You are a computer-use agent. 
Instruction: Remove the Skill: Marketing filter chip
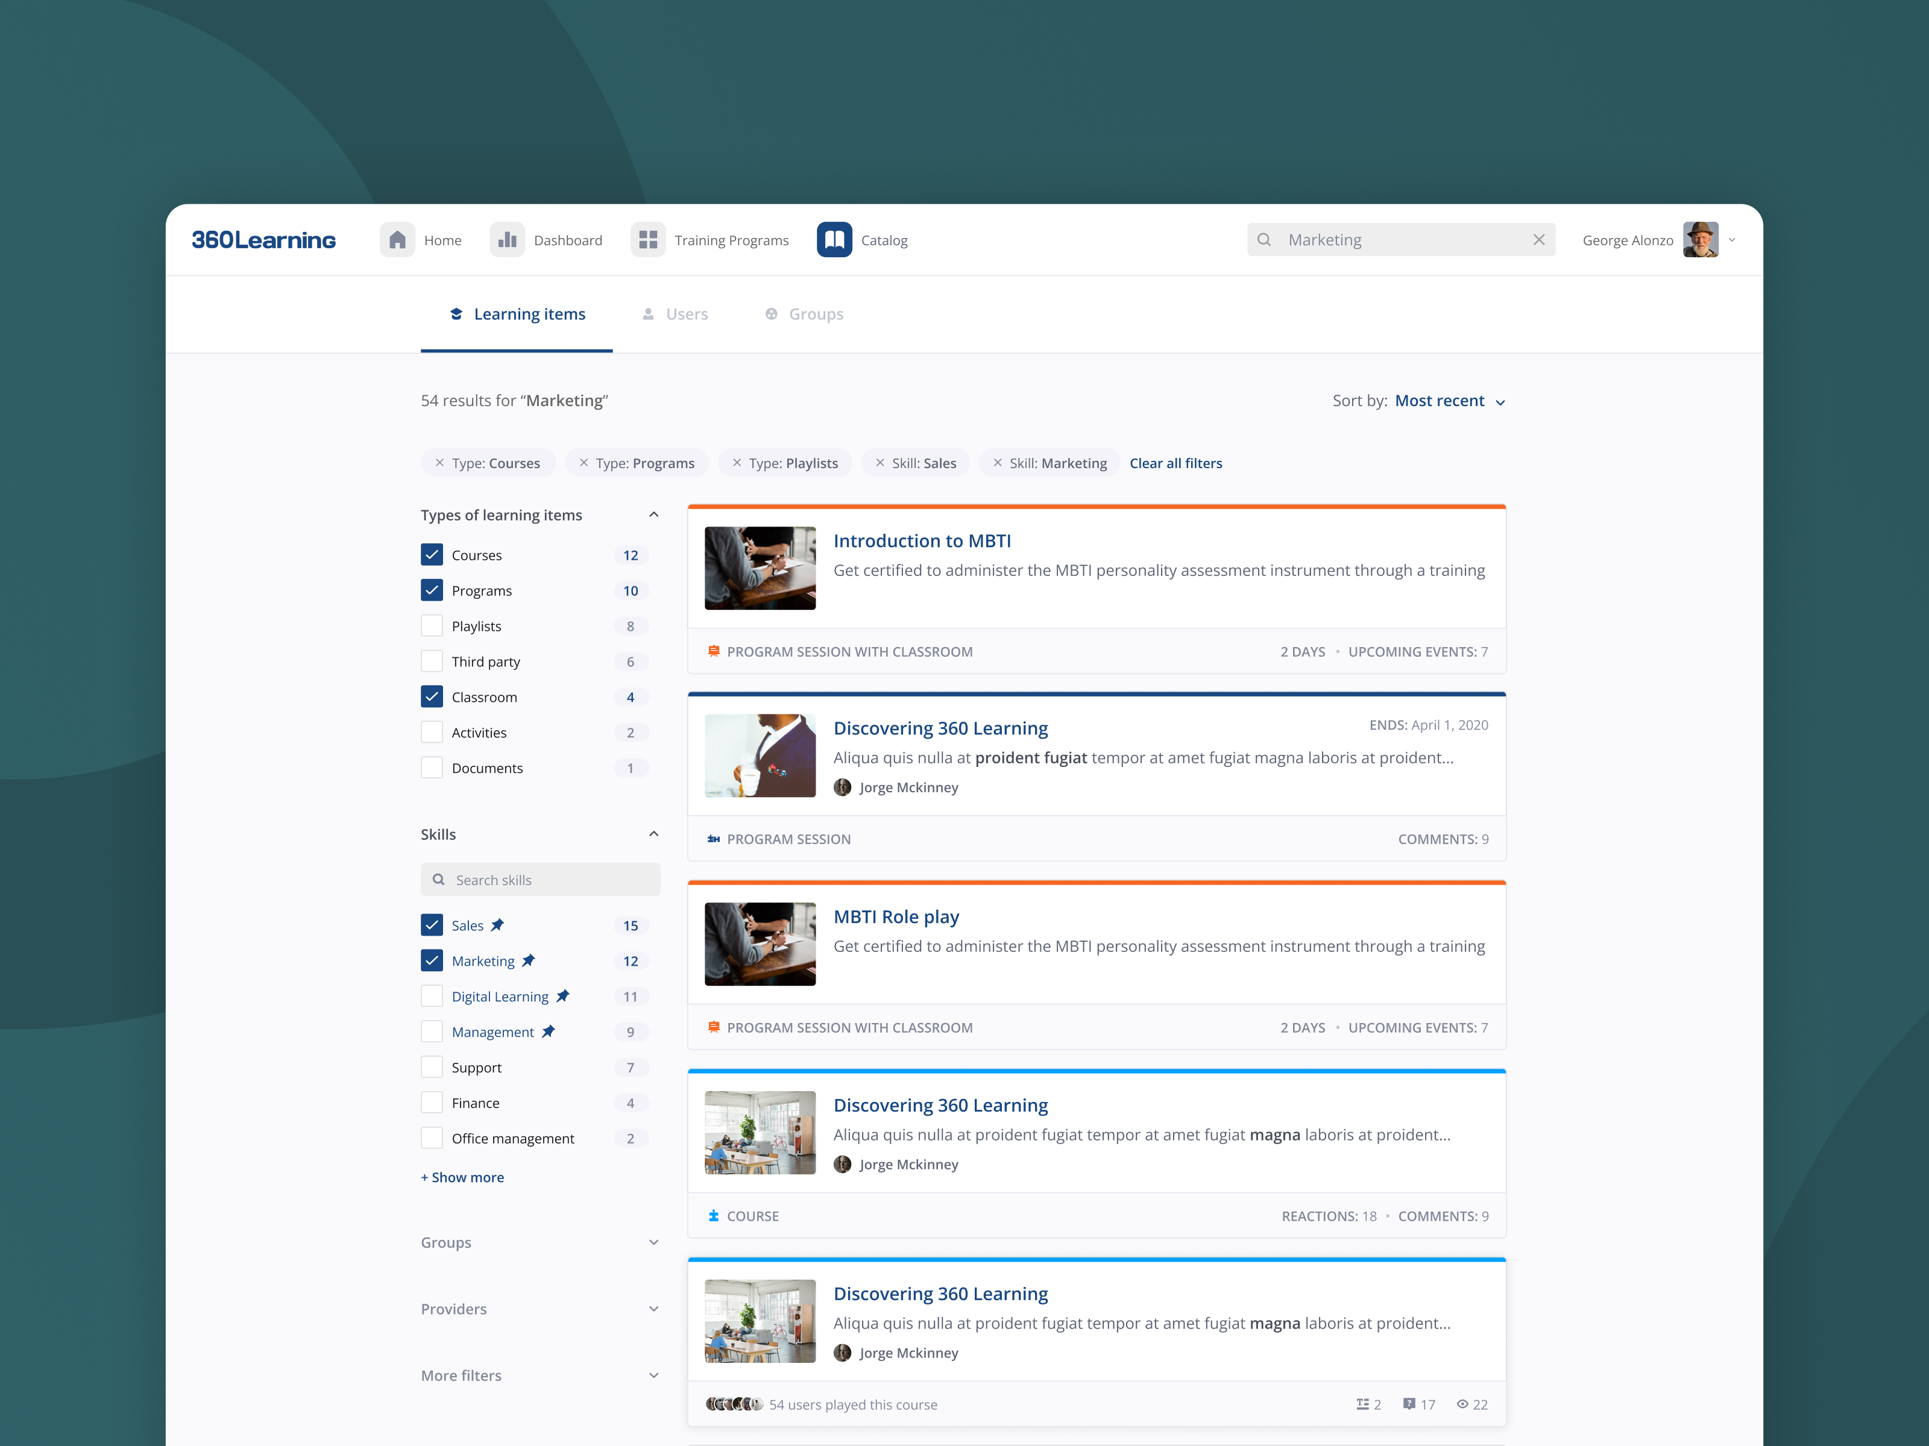tap(997, 463)
